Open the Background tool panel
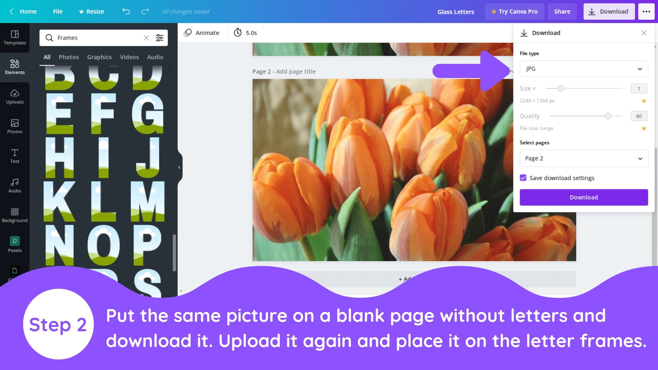The image size is (658, 370). [14, 215]
